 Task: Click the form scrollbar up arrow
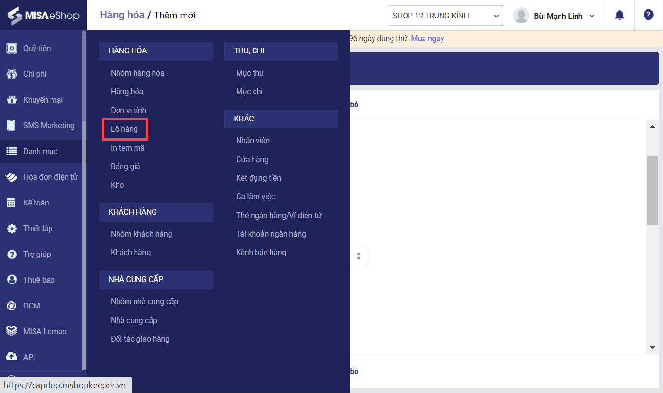tap(652, 126)
